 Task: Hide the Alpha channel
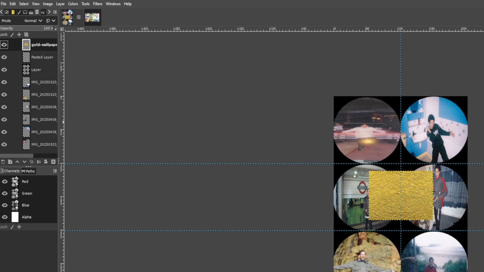5,217
